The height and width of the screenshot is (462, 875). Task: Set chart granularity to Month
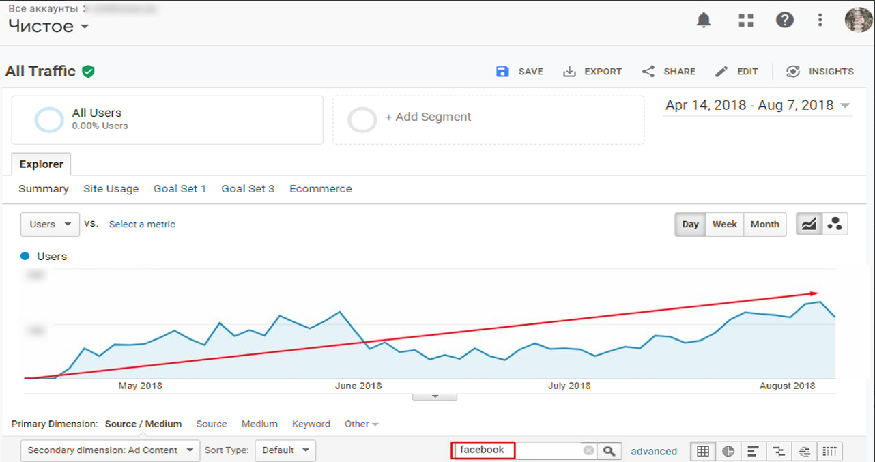(x=765, y=225)
